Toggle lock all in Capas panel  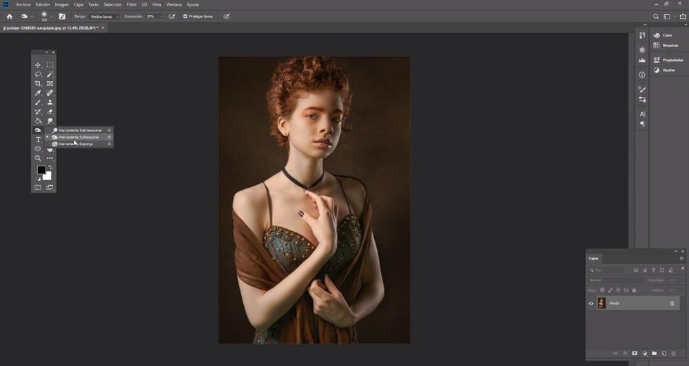pyautogui.click(x=634, y=290)
